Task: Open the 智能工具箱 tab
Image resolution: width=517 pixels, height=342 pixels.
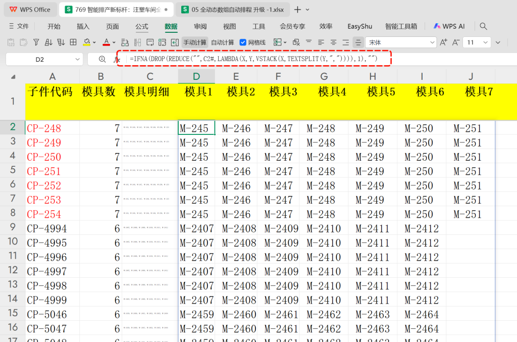Action: tap(401, 26)
